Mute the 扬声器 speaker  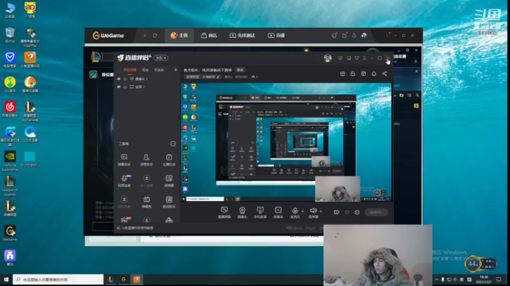(313, 212)
